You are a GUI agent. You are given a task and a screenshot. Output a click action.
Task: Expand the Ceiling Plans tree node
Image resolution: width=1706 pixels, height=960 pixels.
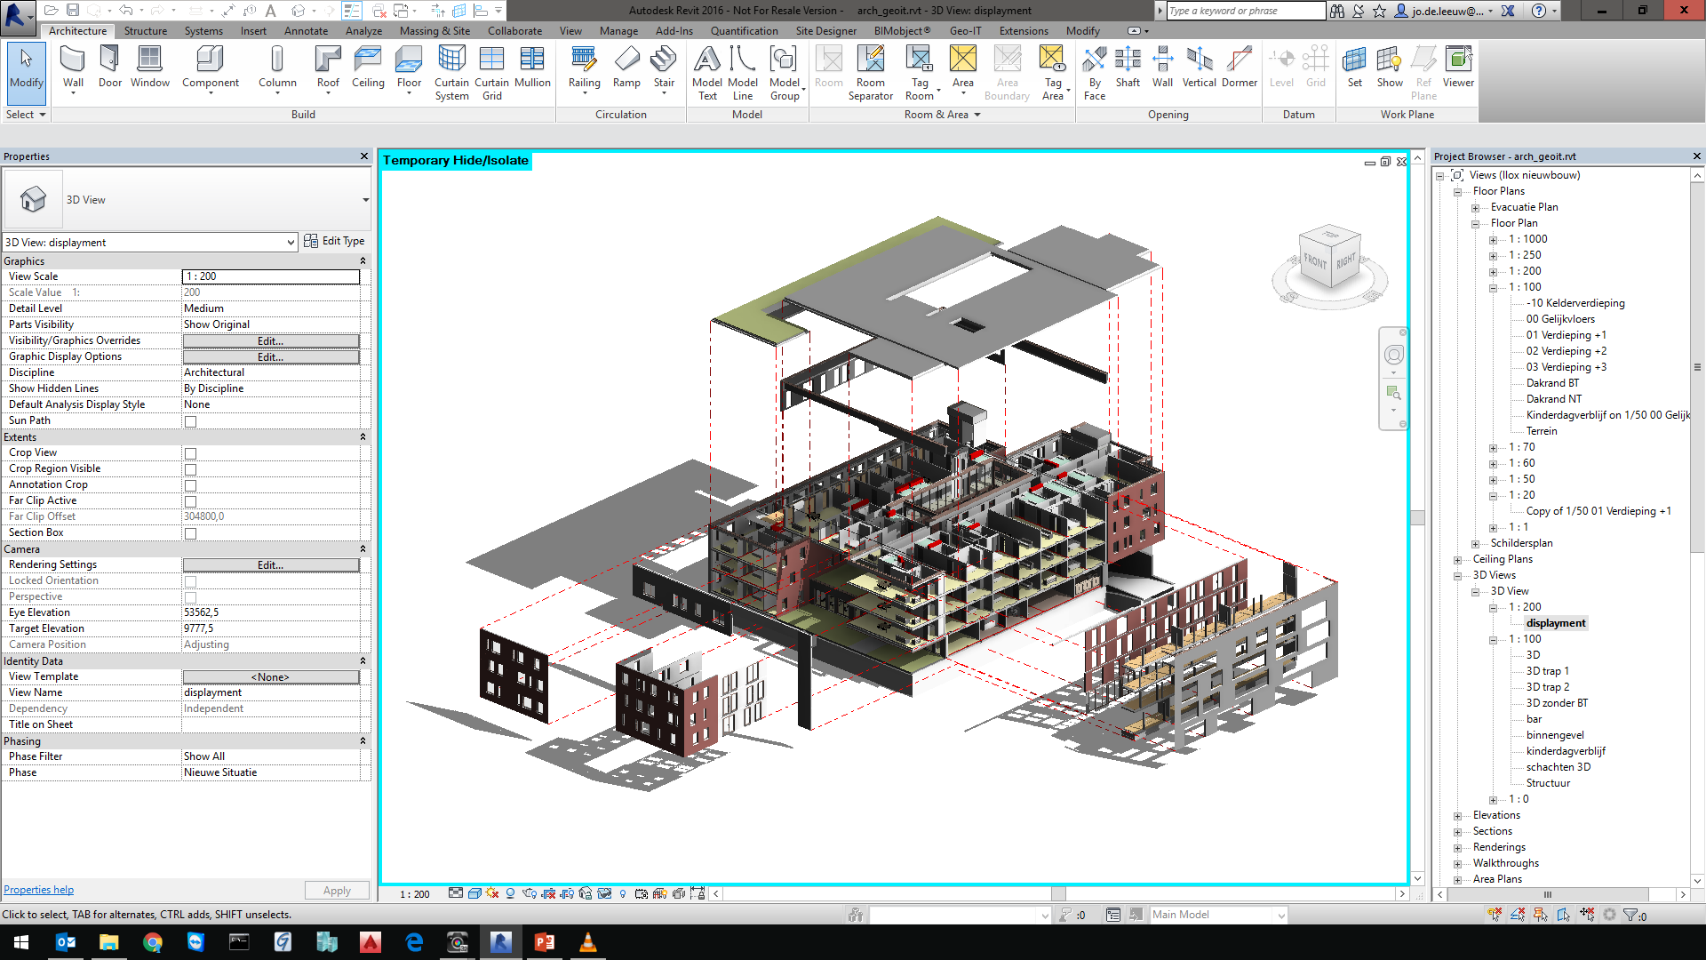[x=1457, y=560]
